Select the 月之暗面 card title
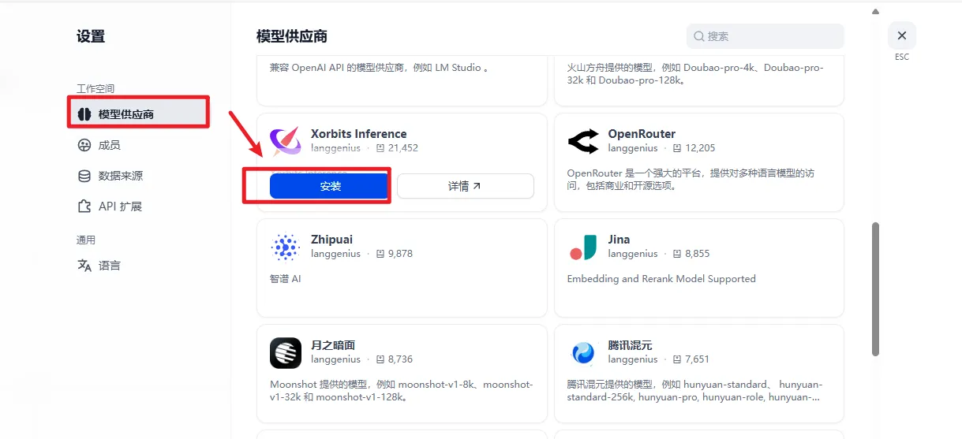The width and height of the screenshot is (962, 439). coord(333,345)
